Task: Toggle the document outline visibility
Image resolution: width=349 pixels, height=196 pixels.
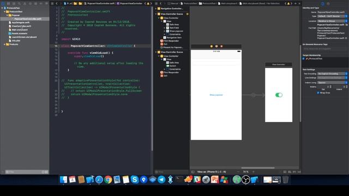Action: click(x=193, y=172)
